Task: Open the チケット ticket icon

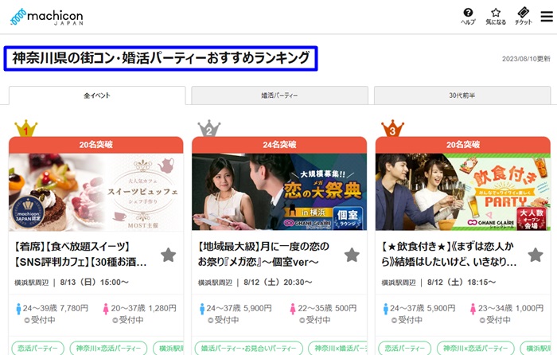Action: coord(524,17)
